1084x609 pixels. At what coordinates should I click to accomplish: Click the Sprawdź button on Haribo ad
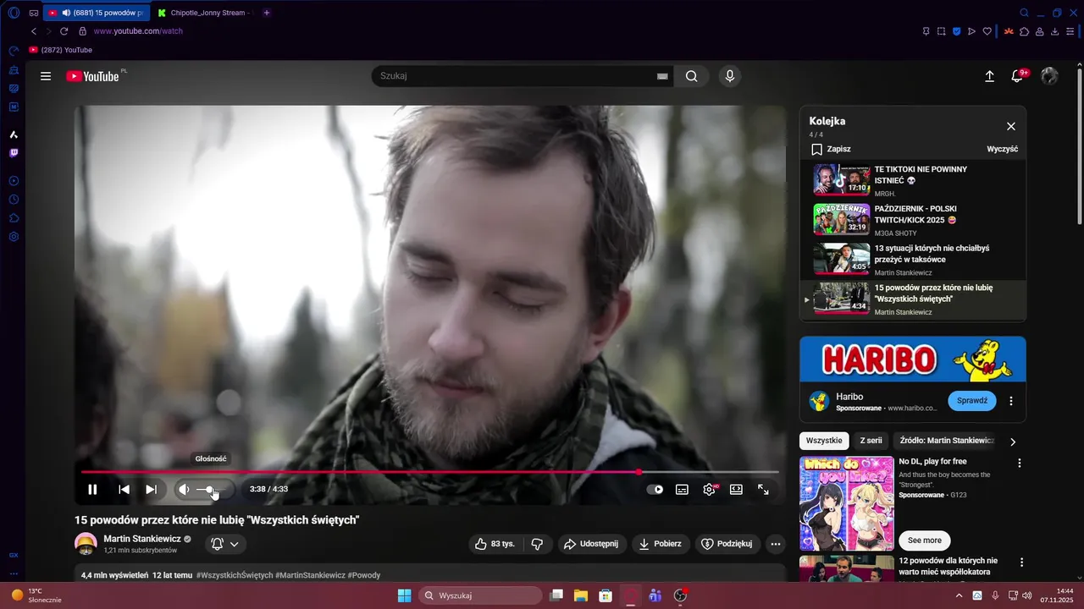pyautogui.click(x=971, y=400)
